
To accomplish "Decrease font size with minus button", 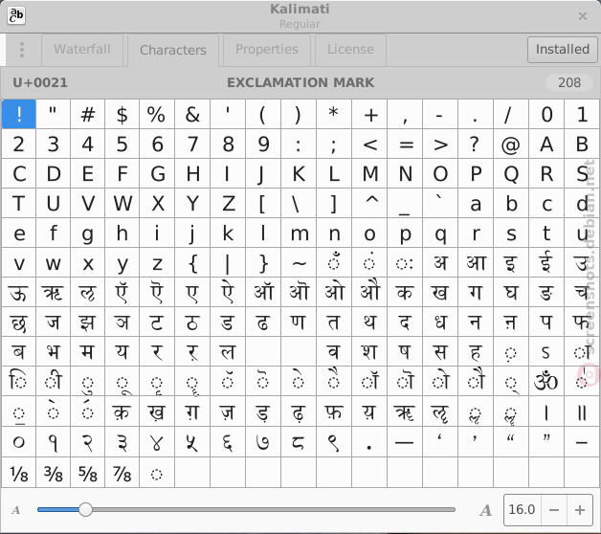I will 554,510.
